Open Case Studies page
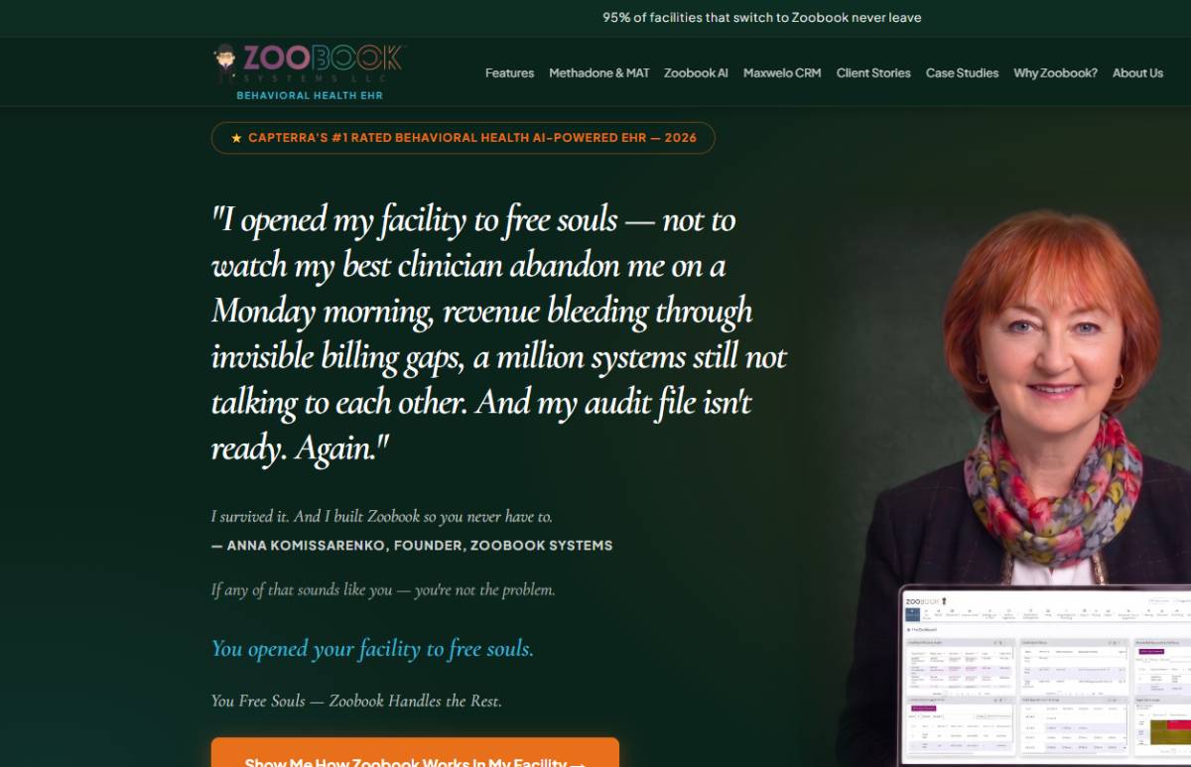The height and width of the screenshot is (767, 1191). [962, 73]
